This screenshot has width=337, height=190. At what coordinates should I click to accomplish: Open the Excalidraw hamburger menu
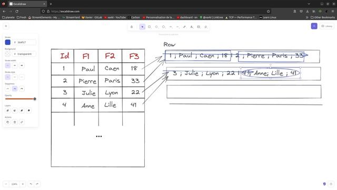(x=6, y=26)
